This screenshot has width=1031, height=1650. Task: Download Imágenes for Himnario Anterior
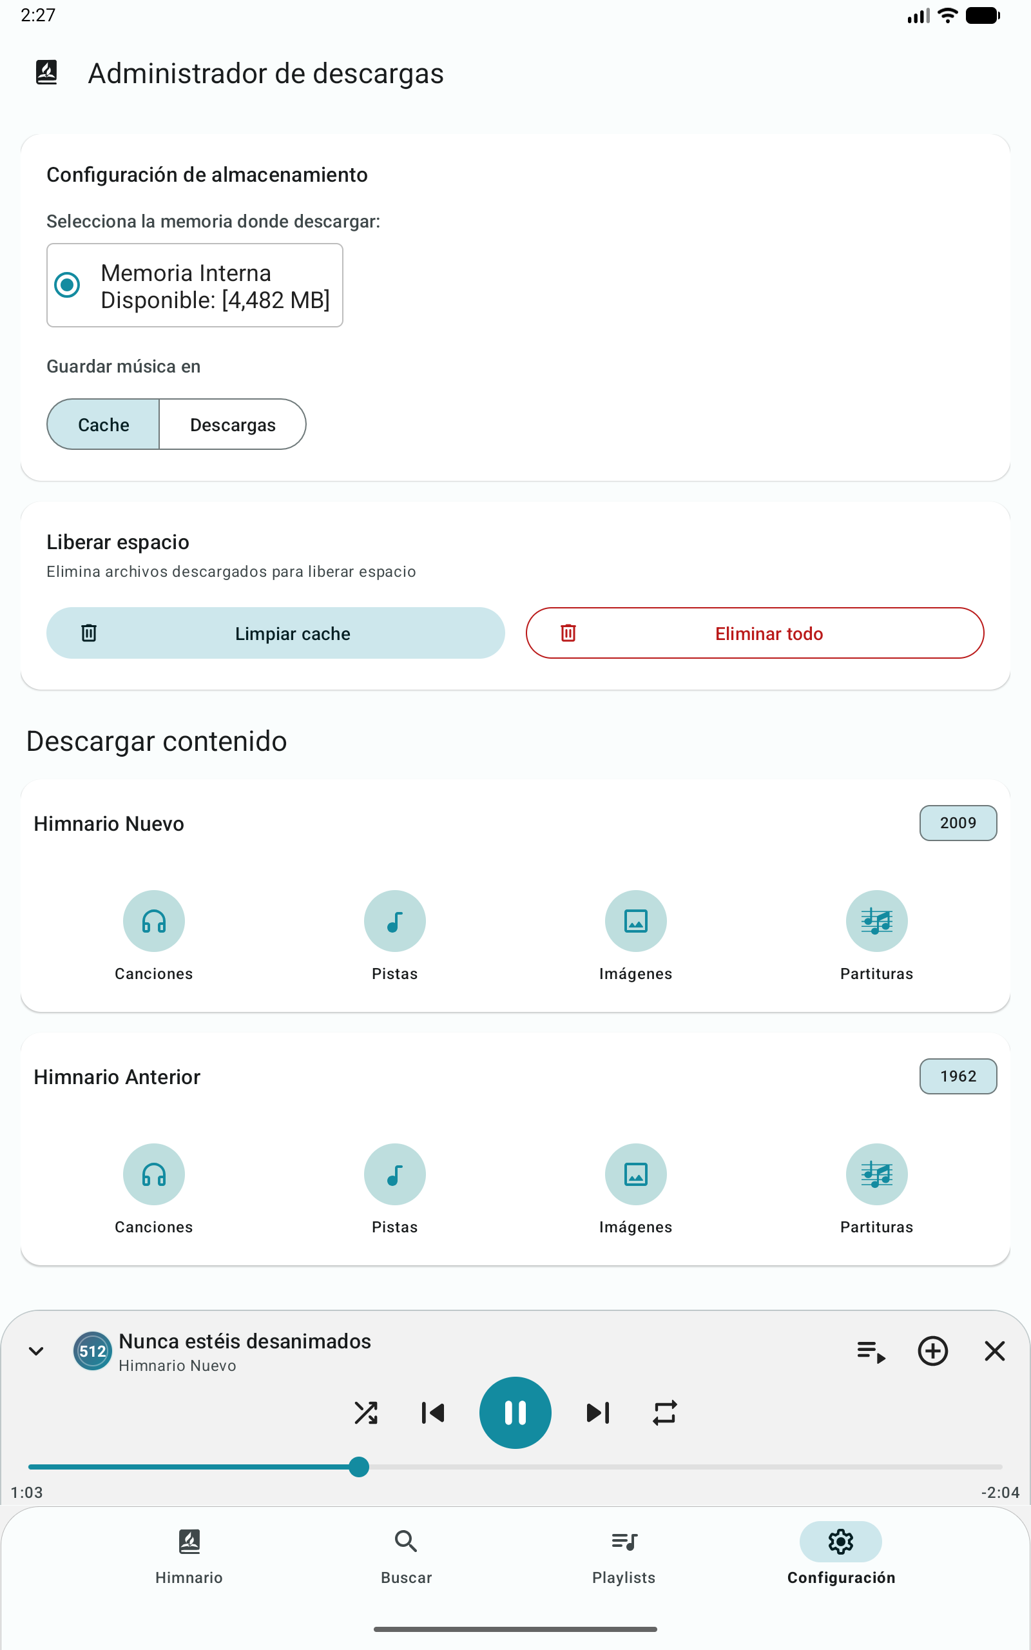coord(635,1174)
